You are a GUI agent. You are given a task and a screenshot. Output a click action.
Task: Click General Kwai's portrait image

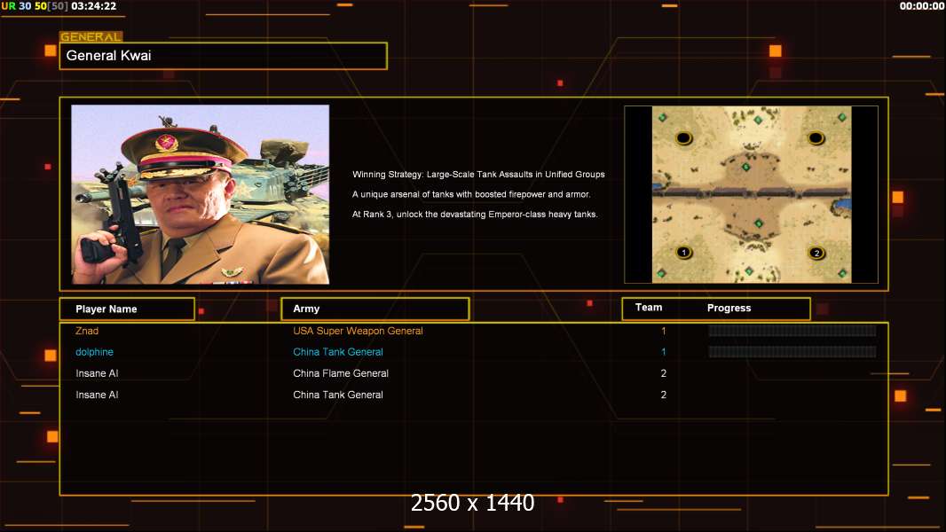(200, 194)
